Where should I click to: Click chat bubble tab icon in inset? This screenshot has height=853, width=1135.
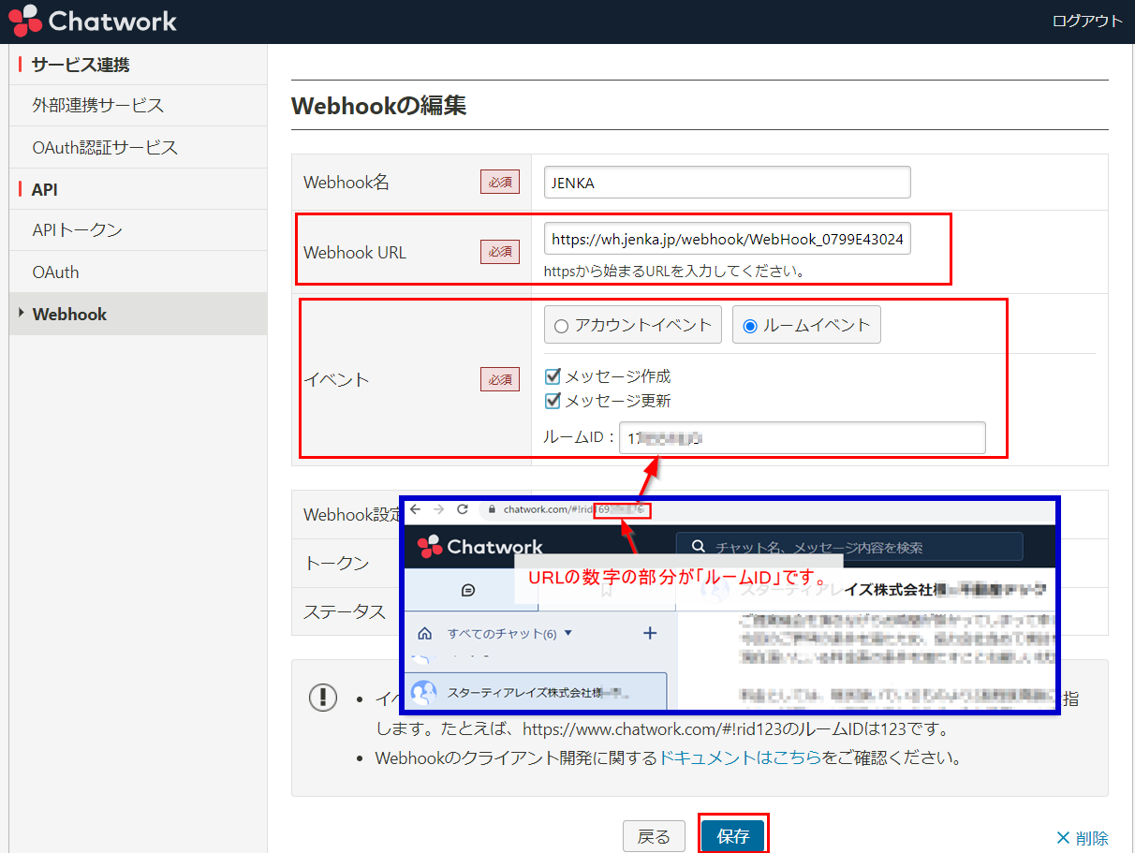(x=468, y=590)
